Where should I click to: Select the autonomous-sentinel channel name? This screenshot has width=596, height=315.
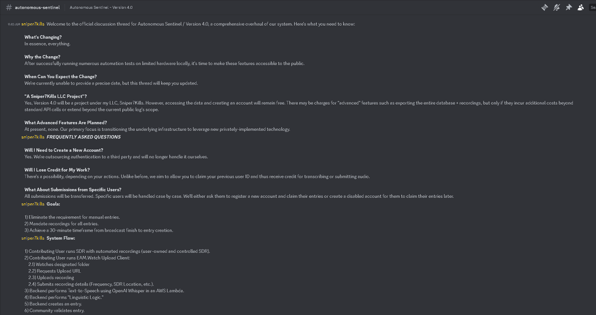[37, 7]
